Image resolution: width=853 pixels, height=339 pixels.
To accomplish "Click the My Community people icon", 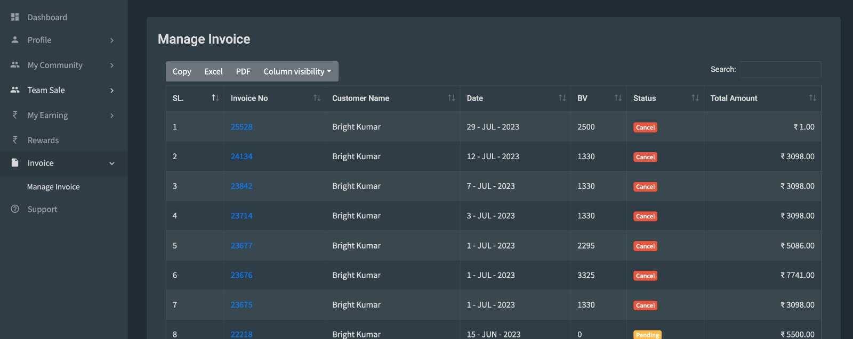I will point(15,65).
